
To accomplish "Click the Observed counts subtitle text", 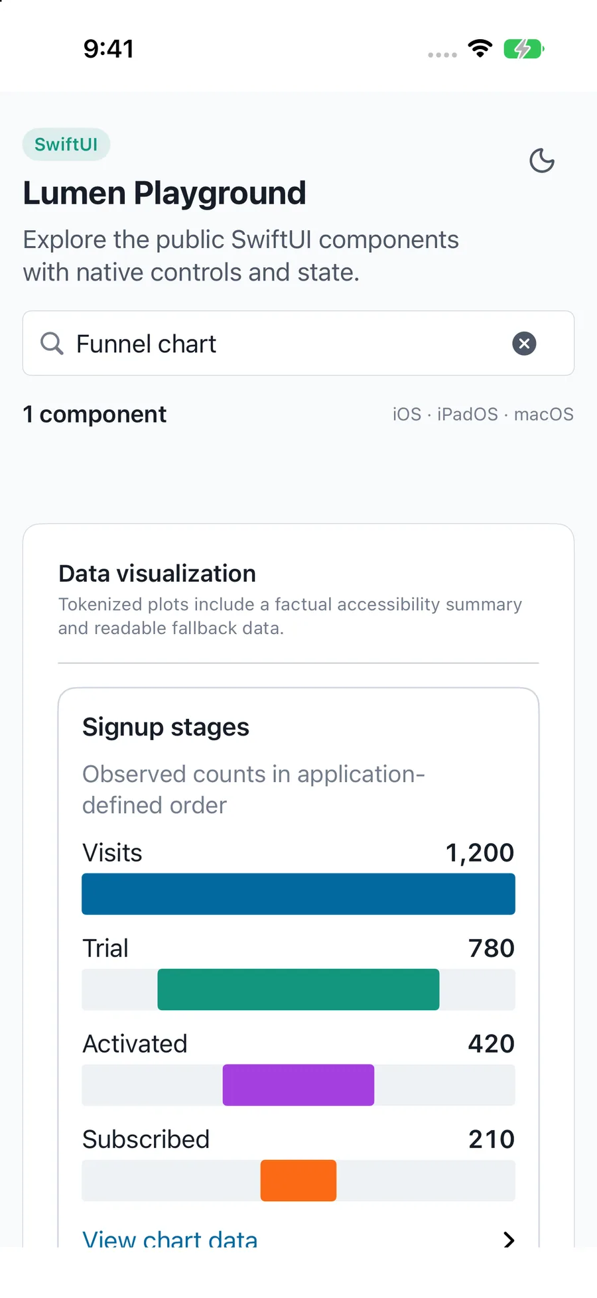I will coord(253,790).
